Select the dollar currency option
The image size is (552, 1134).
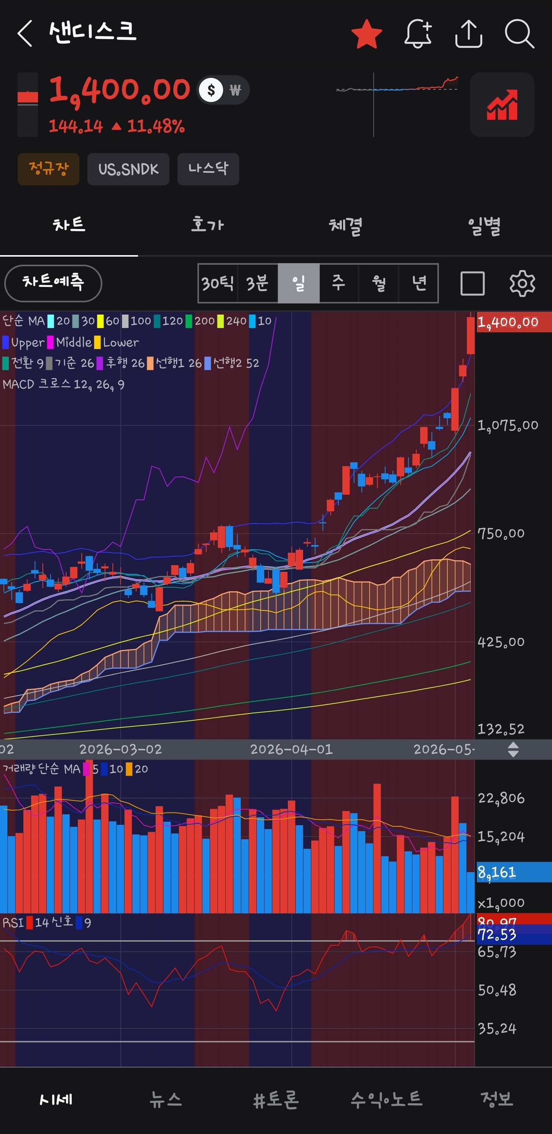click(x=211, y=90)
